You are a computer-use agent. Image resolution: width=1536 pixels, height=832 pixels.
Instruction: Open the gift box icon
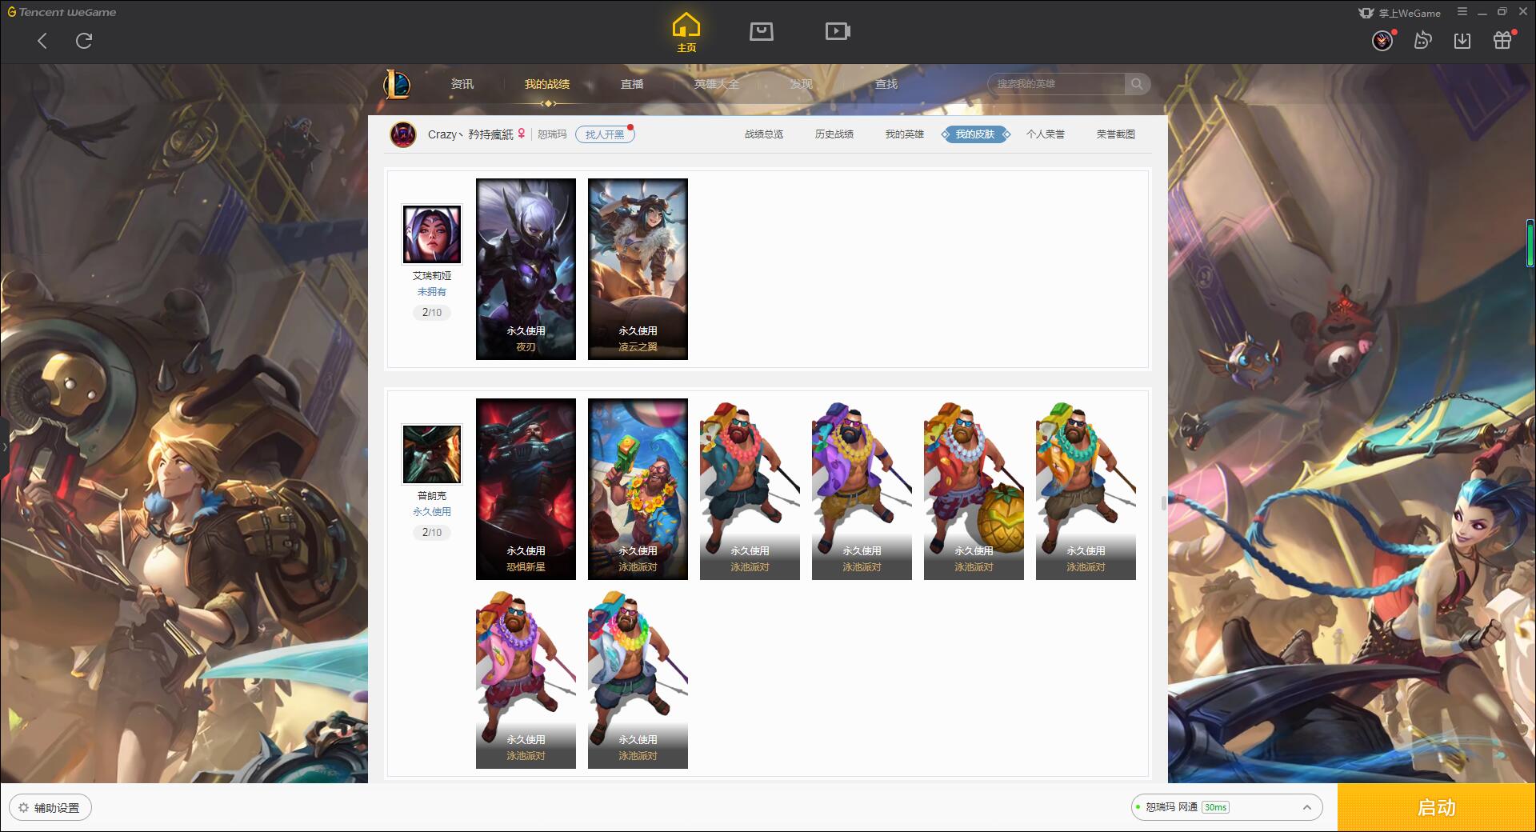(1502, 41)
